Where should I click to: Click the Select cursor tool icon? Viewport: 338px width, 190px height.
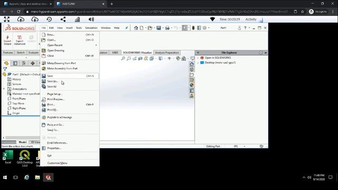pyautogui.click(x=184, y=28)
